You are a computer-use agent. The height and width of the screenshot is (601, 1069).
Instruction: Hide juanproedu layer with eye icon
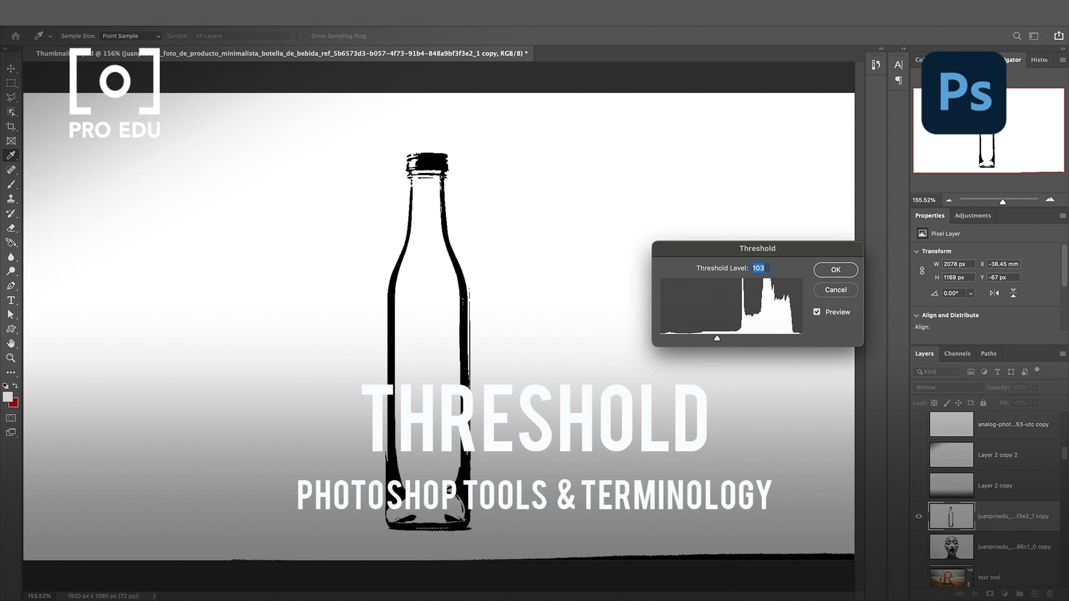(919, 516)
